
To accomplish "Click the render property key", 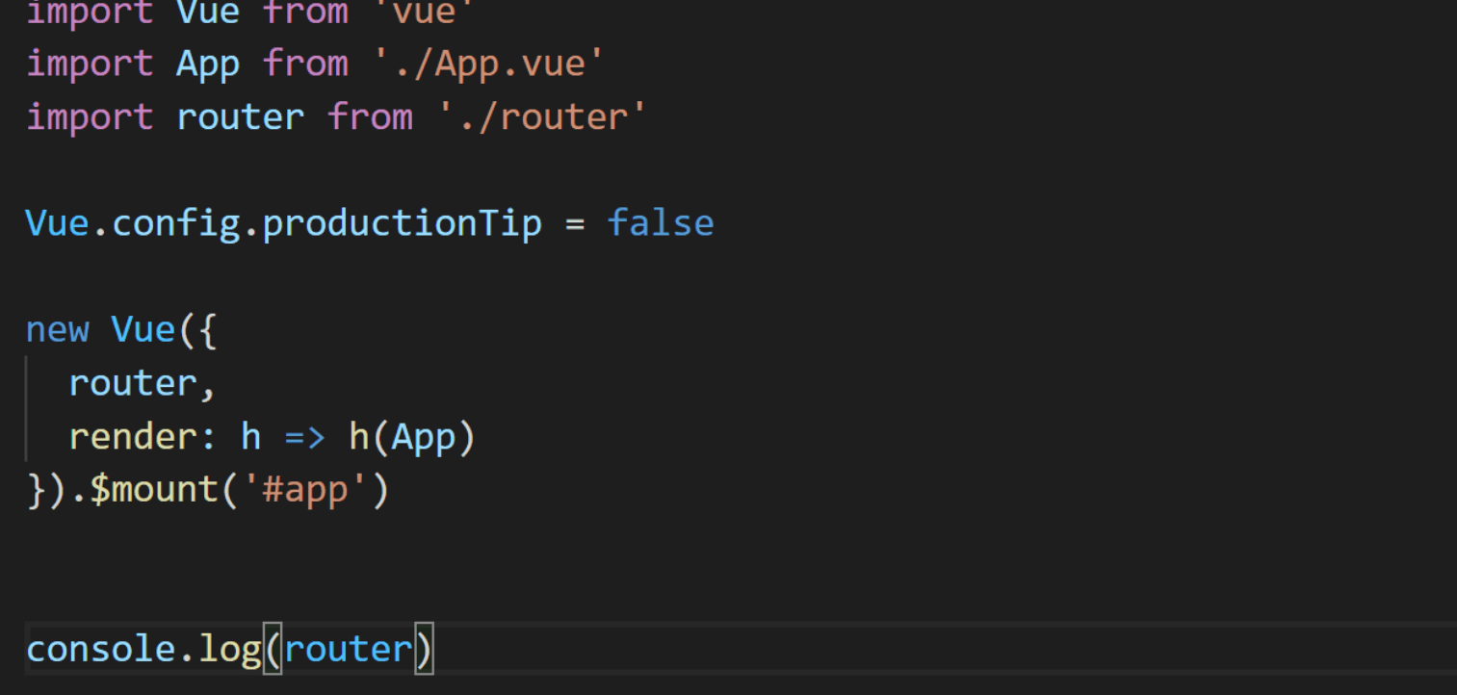I will [x=133, y=437].
